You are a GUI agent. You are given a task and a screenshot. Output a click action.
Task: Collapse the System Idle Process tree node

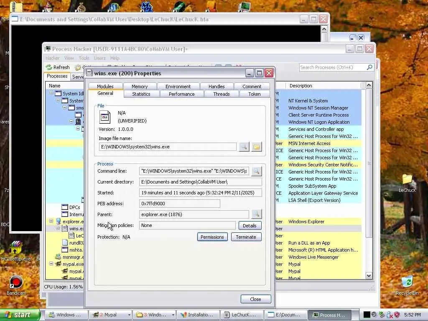point(51,93)
